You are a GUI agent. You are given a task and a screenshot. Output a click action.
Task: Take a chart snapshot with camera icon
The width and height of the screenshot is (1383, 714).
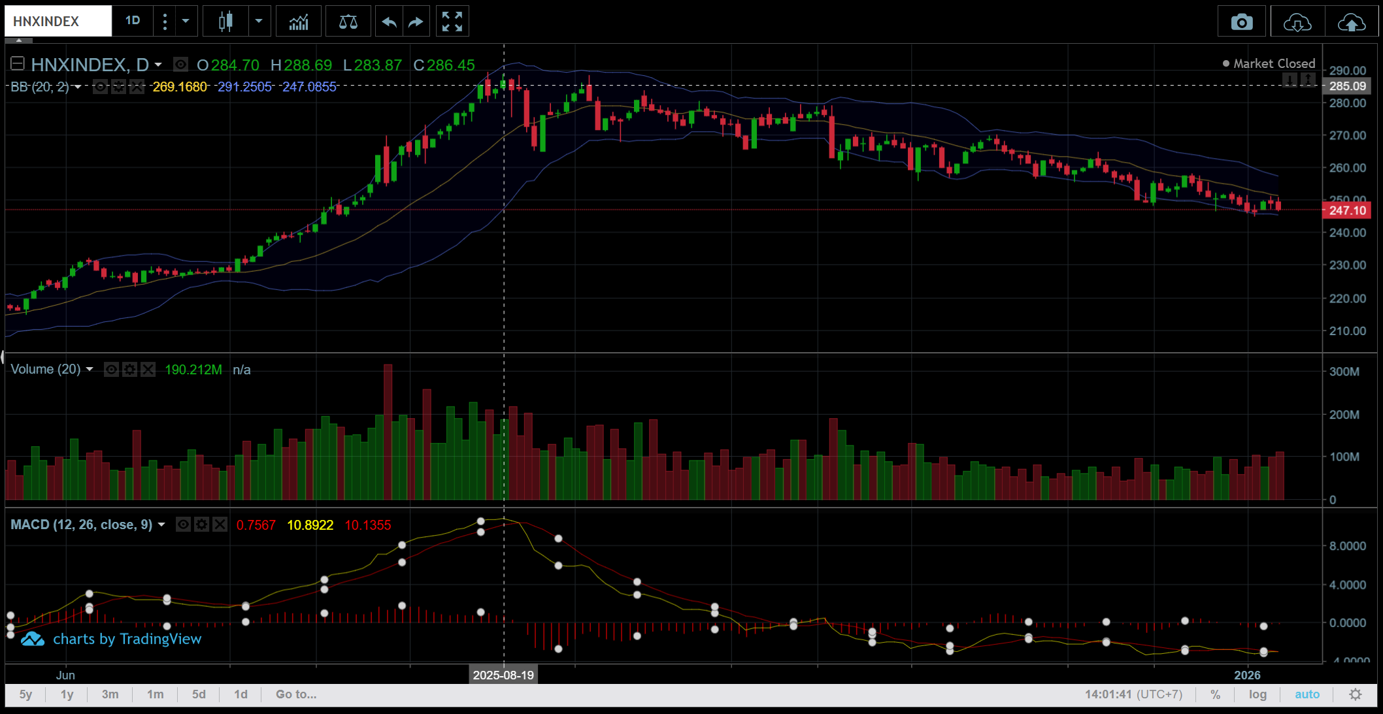[1241, 23]
